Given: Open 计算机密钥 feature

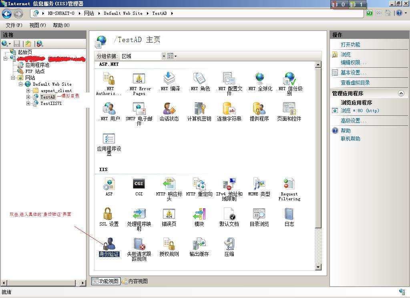Looking at the screenshot, I should click(x=199, y=112).
